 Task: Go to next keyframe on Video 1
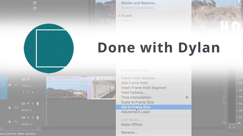click(33, 92)
